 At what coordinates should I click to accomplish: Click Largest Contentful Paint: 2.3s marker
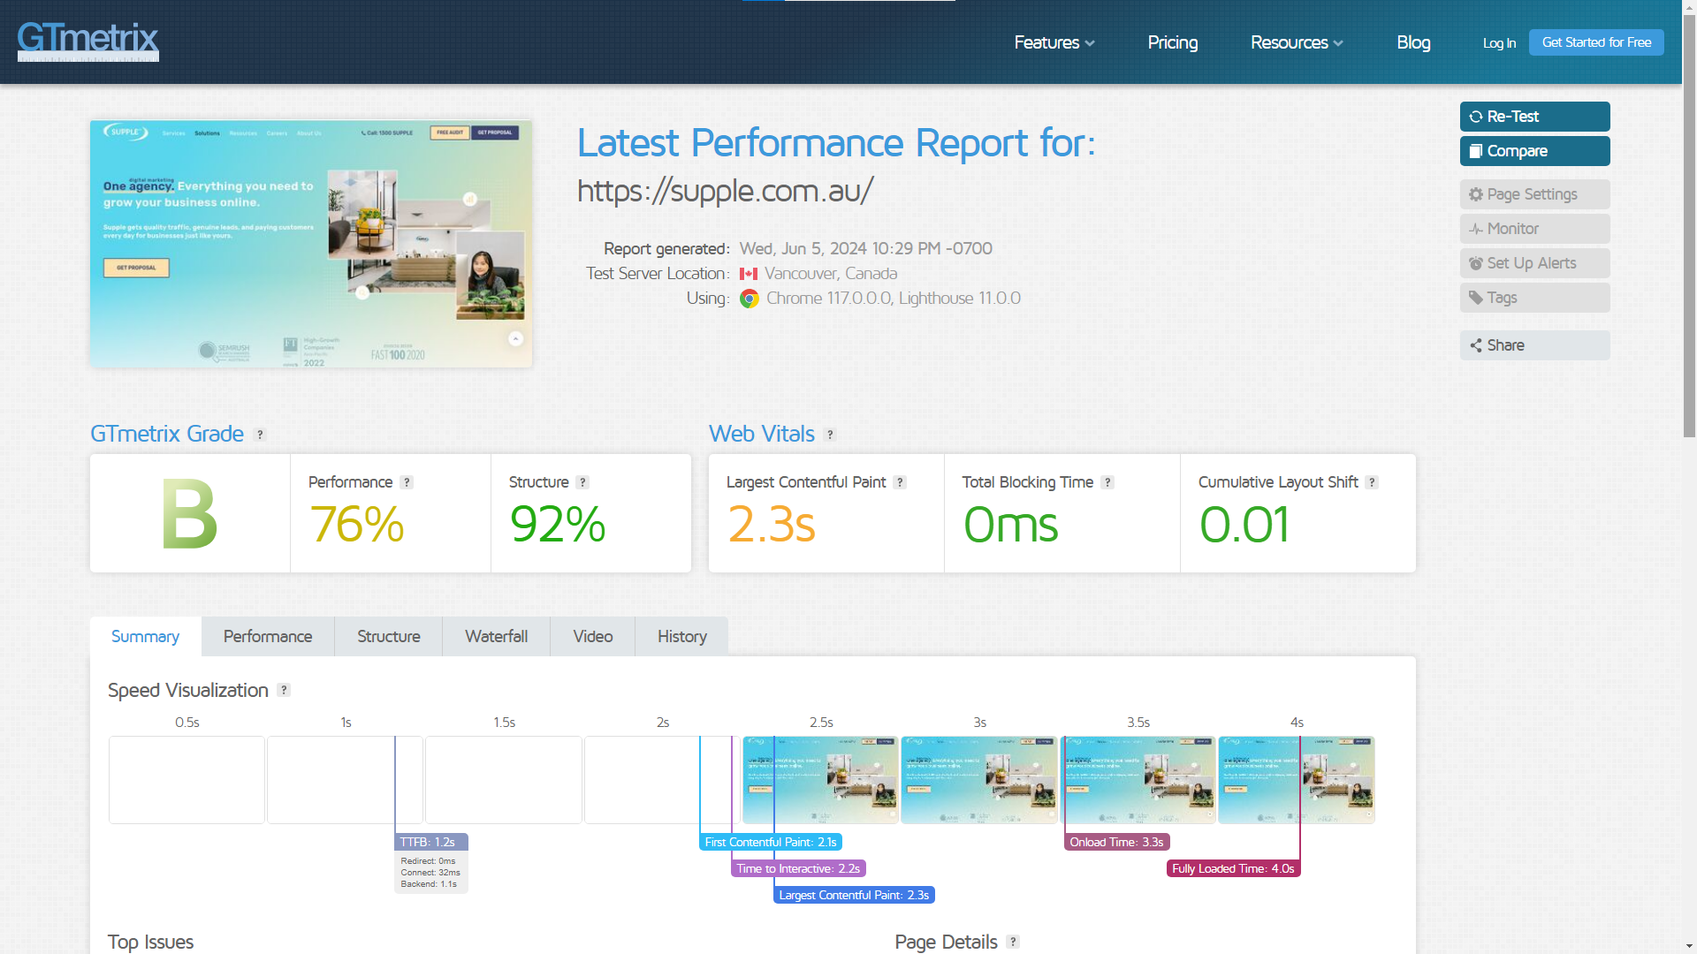click(854, 895)
